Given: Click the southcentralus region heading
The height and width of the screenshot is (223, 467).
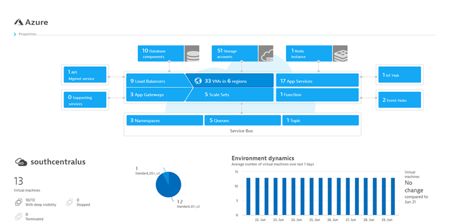Looking at the screenshot, I should 58,162.
